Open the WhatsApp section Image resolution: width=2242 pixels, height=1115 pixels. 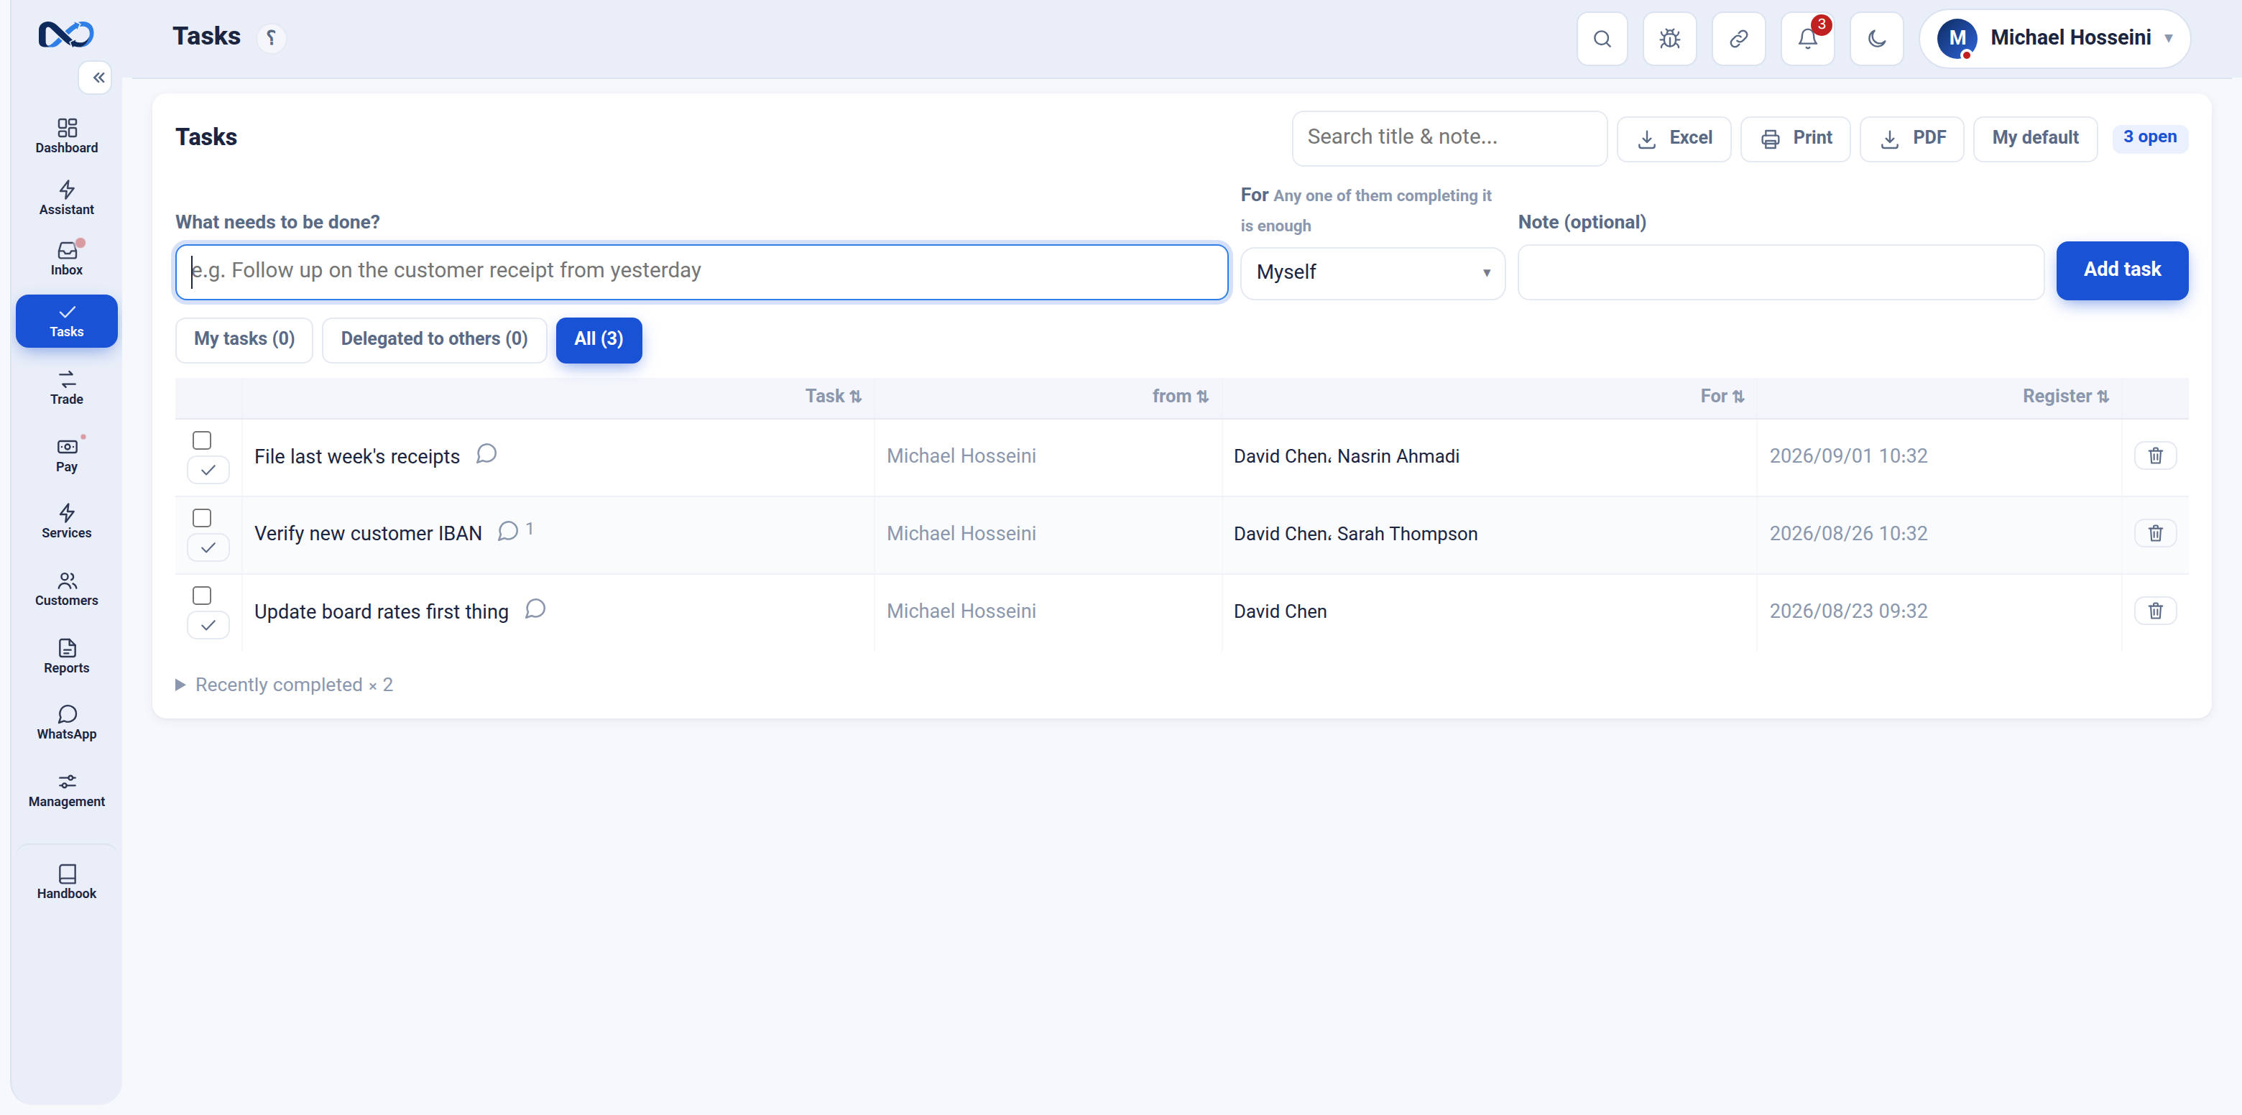[x=66, y=723]
